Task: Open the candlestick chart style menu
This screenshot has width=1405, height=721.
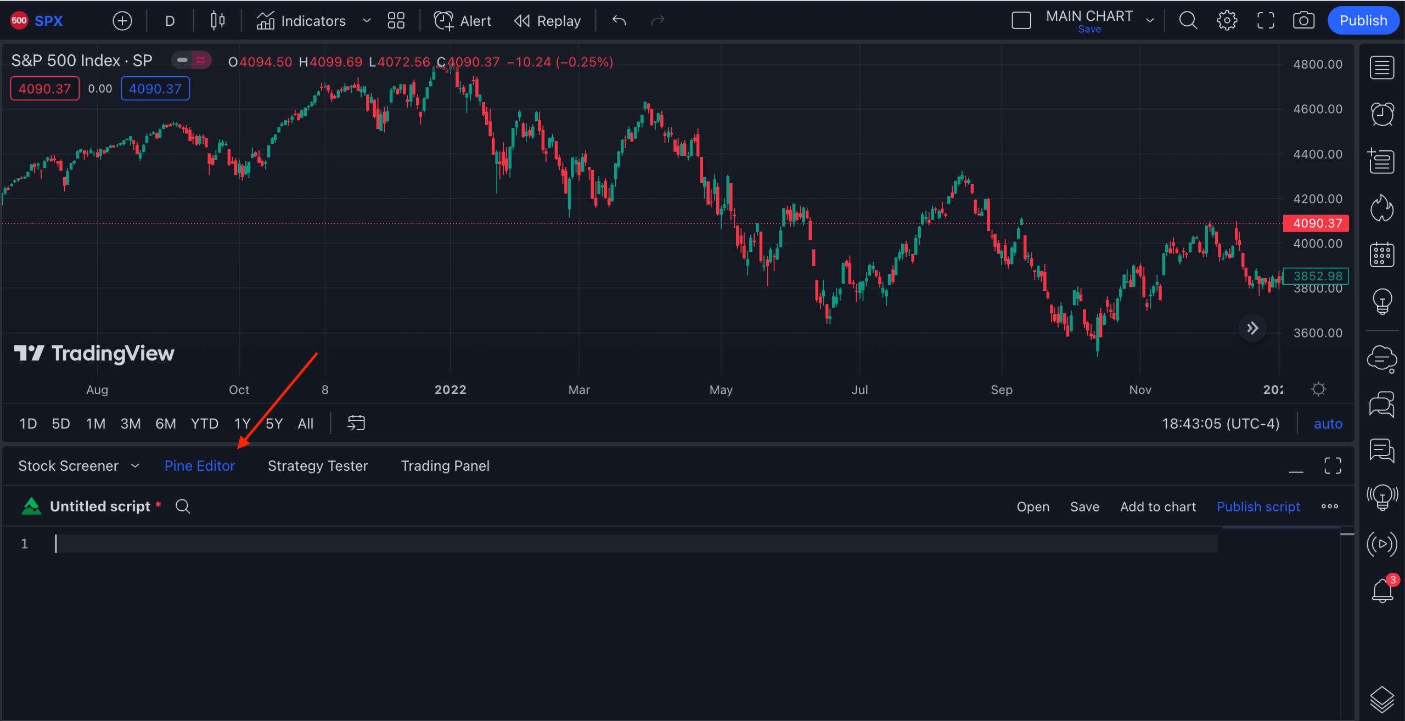Action: pyautogui.click(x=217, y=21)
